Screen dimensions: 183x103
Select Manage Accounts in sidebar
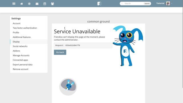[21, 55]
